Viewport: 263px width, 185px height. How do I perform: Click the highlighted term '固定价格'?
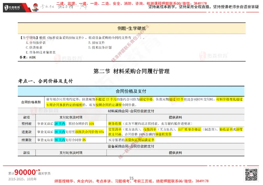click(x=146, y=100)
